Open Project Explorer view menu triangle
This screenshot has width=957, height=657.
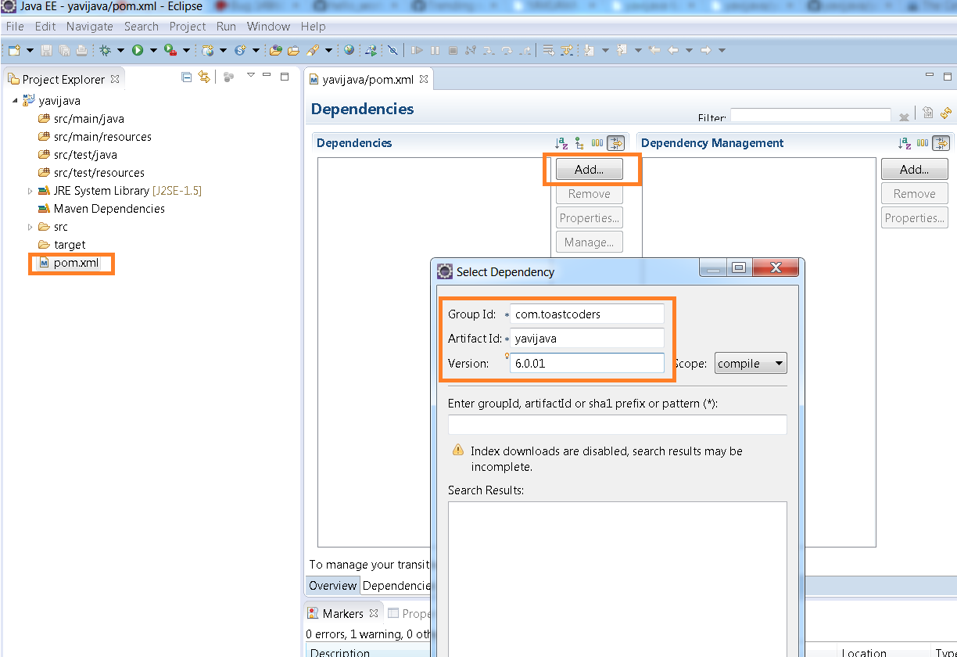[x=250, y=76]
